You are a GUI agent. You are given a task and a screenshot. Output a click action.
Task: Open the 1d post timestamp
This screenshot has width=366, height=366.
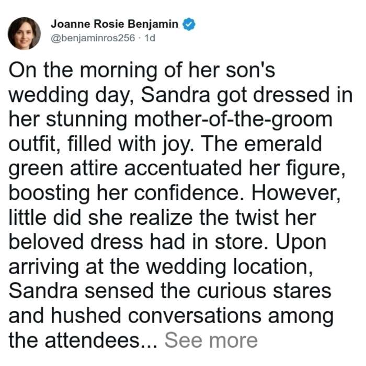click(150, 38)
